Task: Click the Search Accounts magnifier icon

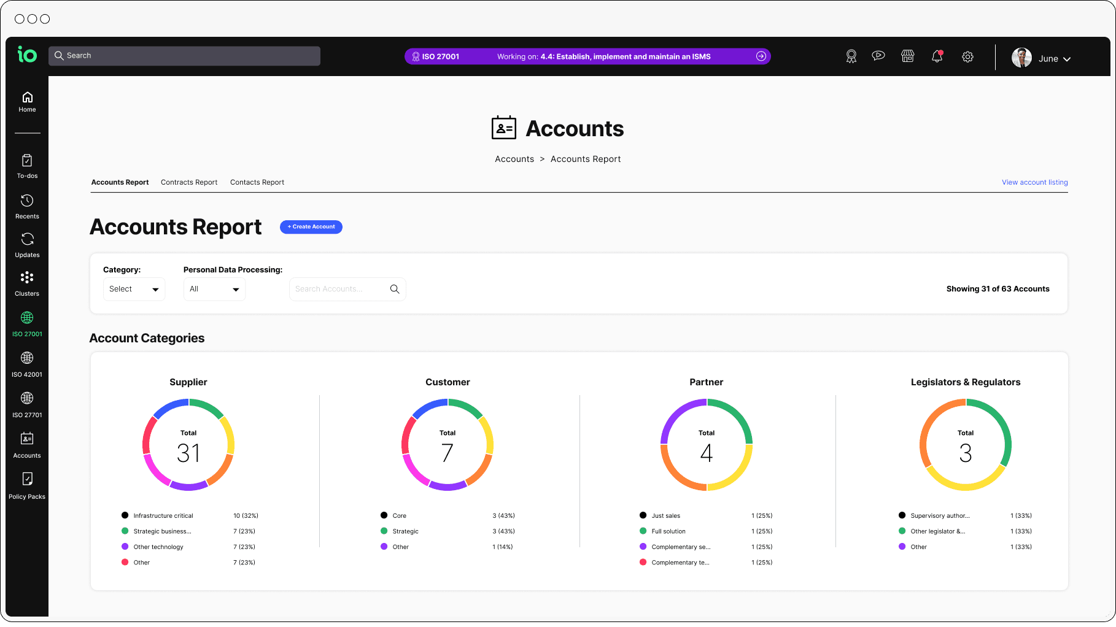Action: pyautogui.click(x=395, y=289)
